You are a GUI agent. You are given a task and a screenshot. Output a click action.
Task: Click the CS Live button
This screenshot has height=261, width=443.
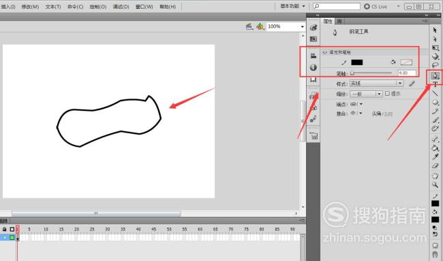(376, 7)
